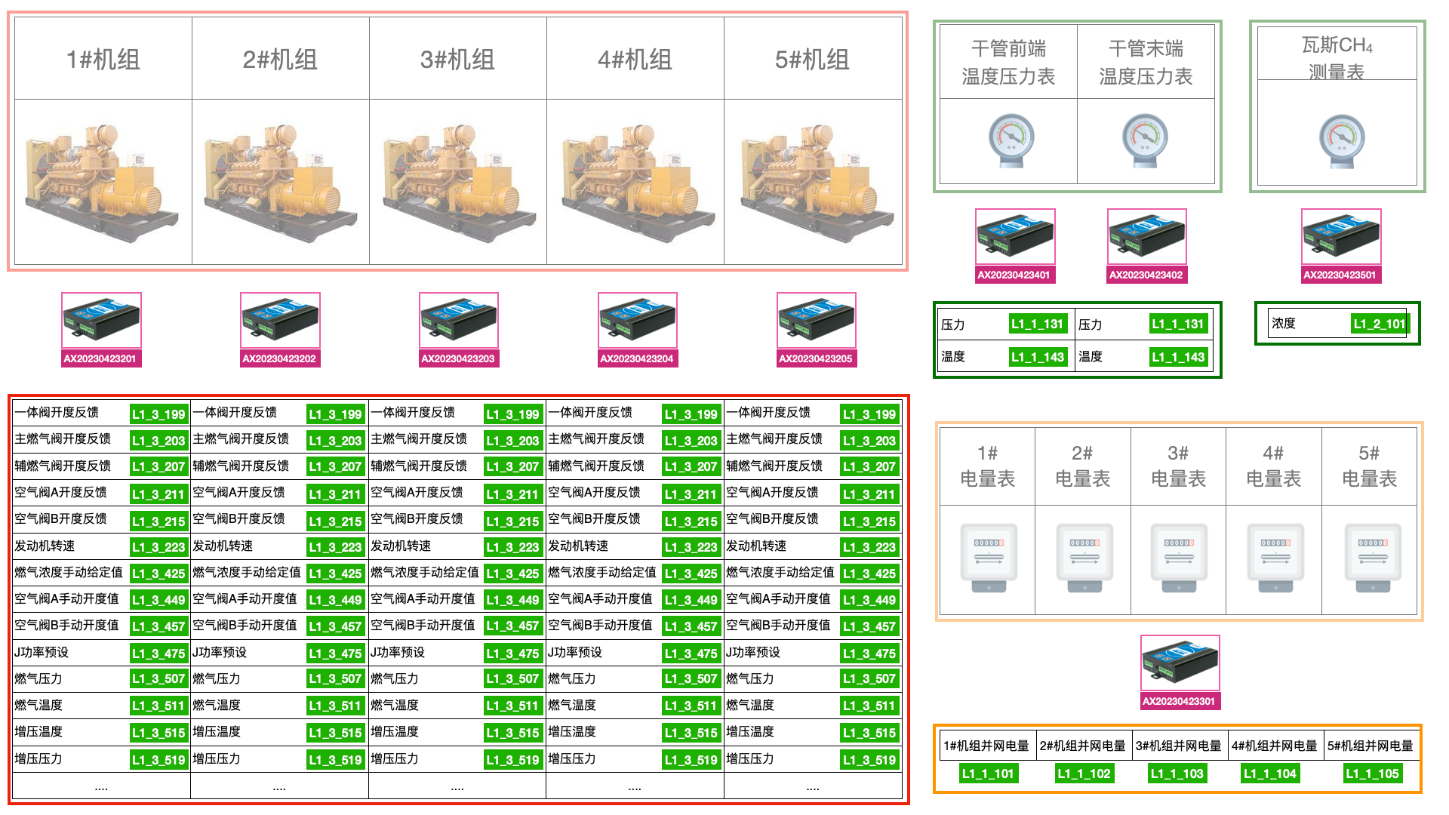This screenshot has height=815, width=1449.
Task: Click the AX20230423201 gateway device icon
Action: 101,321
